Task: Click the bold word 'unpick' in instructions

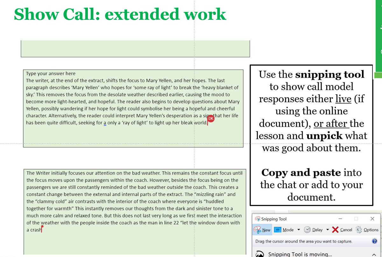Action: pyautogui.click(x=324, y=136)
